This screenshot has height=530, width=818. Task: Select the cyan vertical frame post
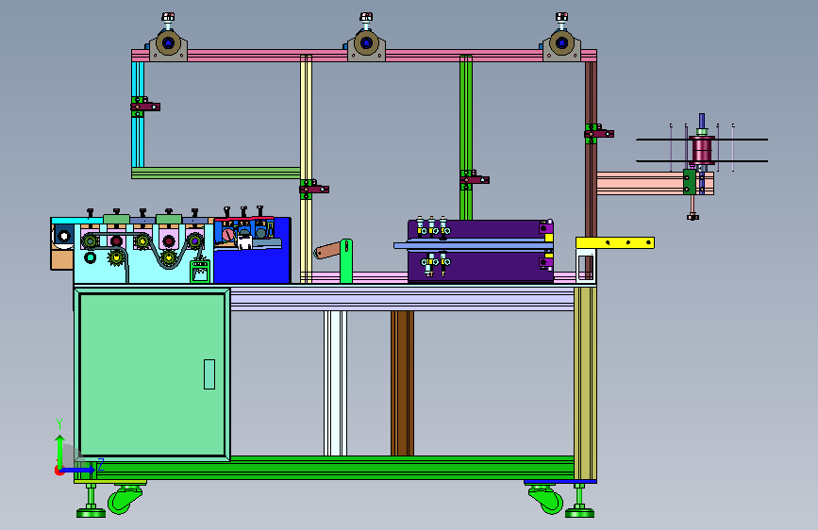138,114
